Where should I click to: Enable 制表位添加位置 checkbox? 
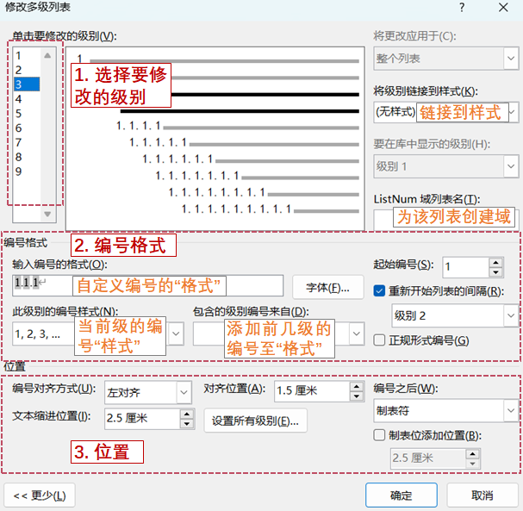click(x=379, y=435)
